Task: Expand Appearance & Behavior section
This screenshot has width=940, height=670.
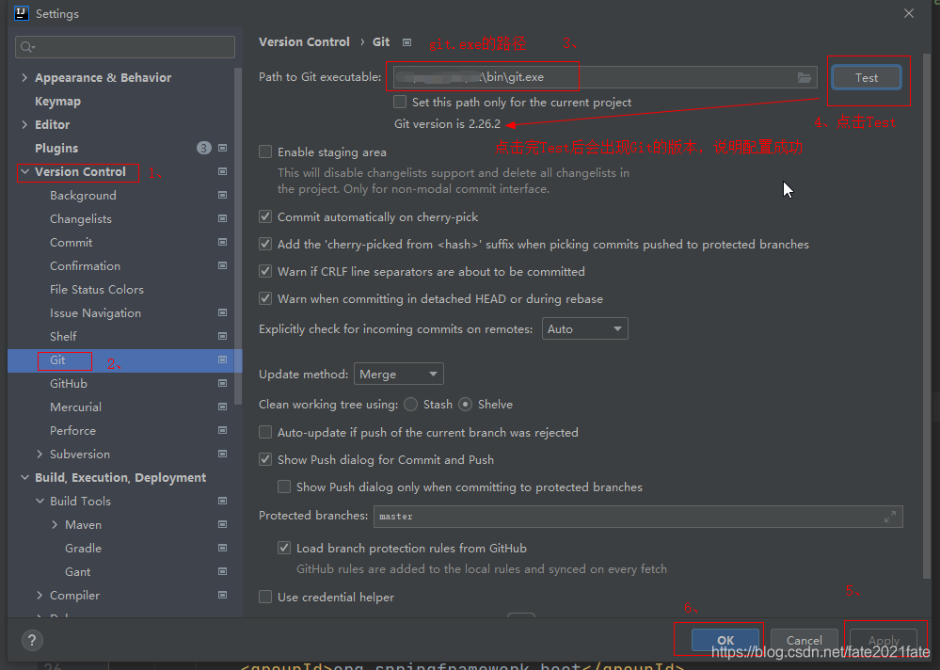Action: [x=24, y=77]
